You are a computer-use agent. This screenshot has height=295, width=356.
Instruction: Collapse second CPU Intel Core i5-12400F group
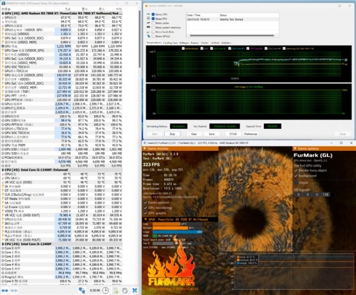[3, 244]
